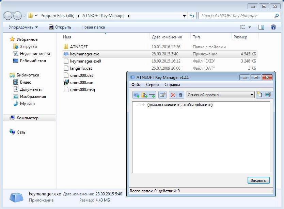Select the '(дважды кликните, чтобы добавить)' tree row
284x209 pixels.
(180, 105)
